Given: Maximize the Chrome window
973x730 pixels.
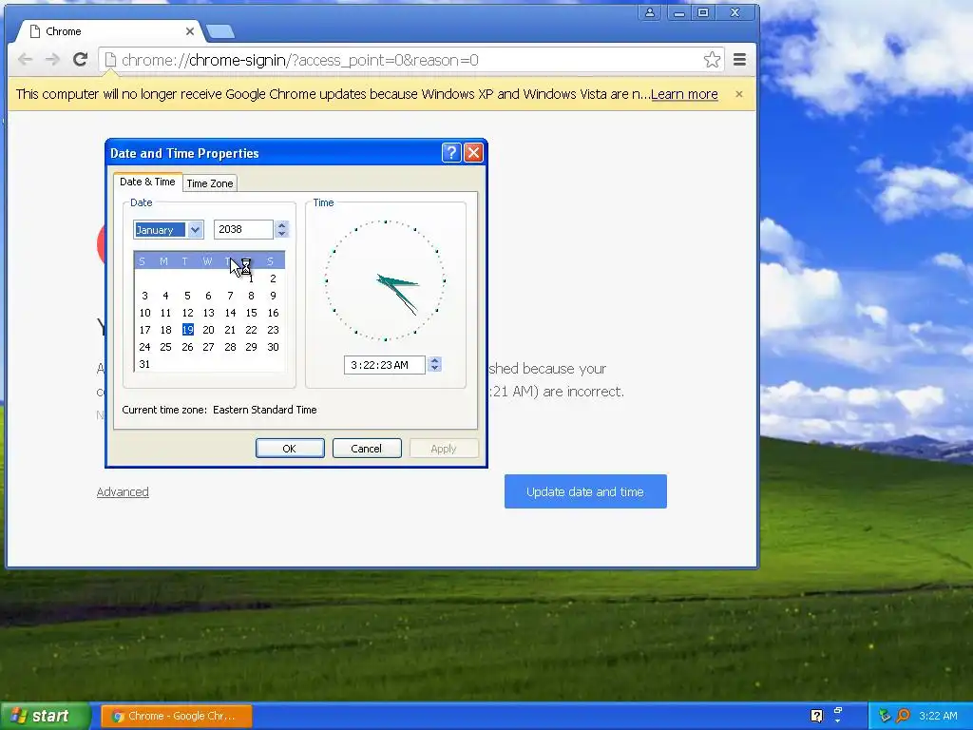Looking at the screenshot, I should click(703, 12).
